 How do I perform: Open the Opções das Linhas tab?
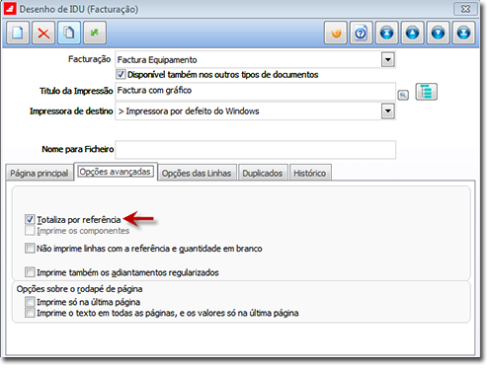[197, 173]
